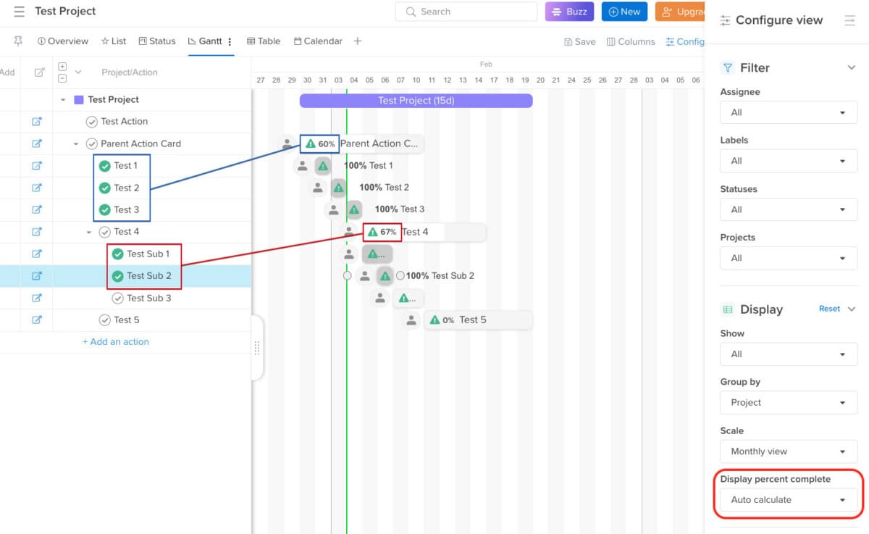869x534 pixels.
Task: Open the Scale dropdown set to Monthly view
Action: point(789,451)
